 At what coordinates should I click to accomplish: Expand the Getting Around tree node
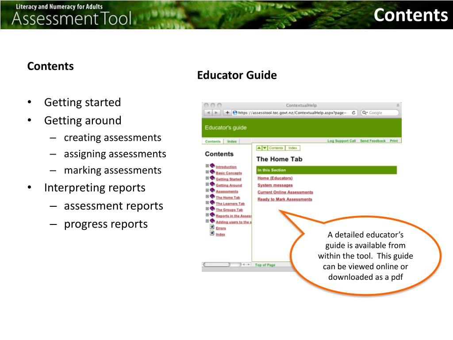coord(207,184)
